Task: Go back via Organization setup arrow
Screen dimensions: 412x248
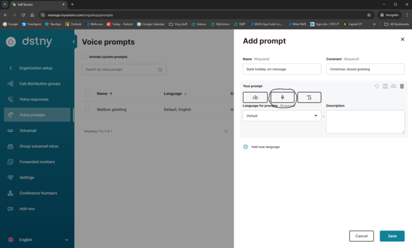Action: click(x=11, y=68)
